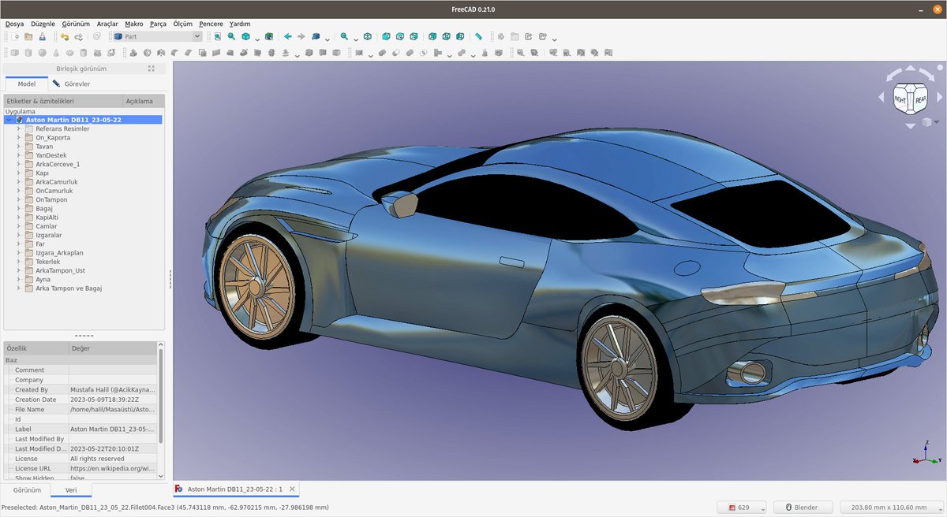Create a new document with the New icon

15,36
